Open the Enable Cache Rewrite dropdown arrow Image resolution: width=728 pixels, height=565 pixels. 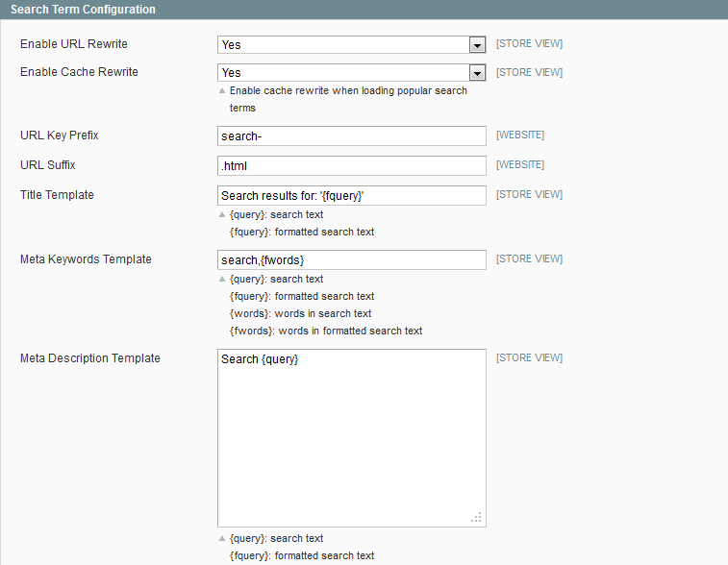click(x=477, y=73)
